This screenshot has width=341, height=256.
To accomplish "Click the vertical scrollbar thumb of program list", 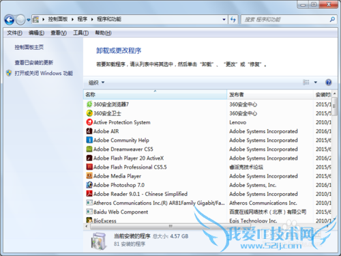I will [334, 106].
